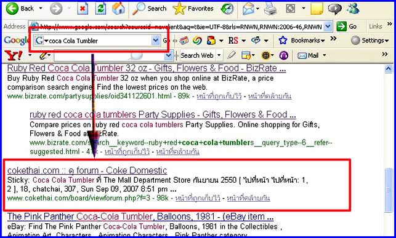Click the Refresh page icon
This screenshot has width=396, height=238.
[x=100, y=9]
